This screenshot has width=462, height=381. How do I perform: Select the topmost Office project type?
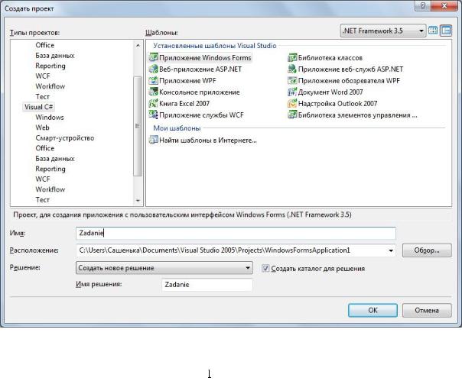[x=45, y=45]
